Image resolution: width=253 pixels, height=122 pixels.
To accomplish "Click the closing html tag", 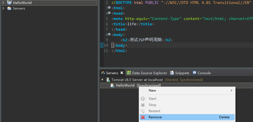I will pos(119,51).
